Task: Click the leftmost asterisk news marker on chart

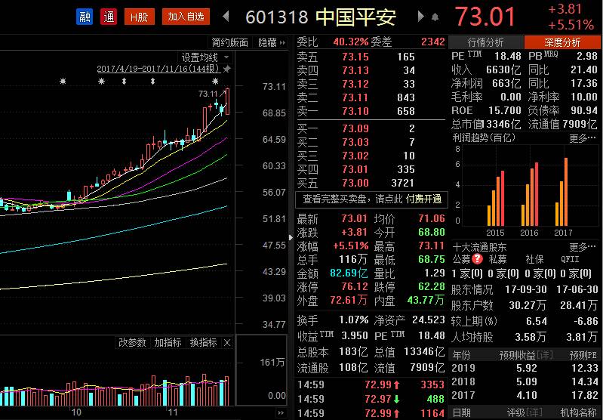Action: [63, 82]
